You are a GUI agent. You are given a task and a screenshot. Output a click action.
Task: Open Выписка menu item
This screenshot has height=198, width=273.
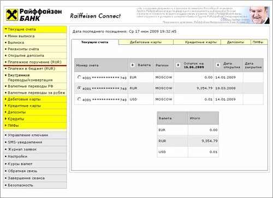coord(35,43)
